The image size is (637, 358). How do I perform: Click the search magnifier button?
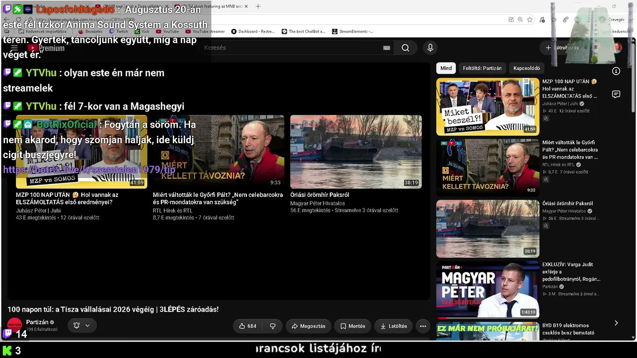tap(406, 48)
